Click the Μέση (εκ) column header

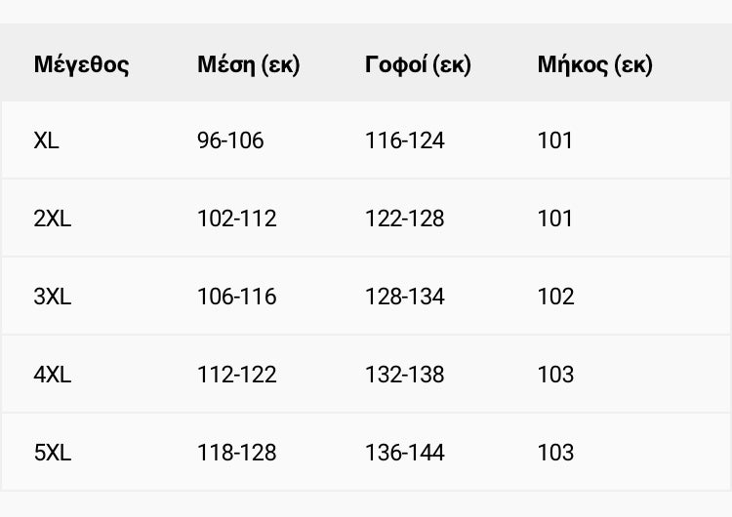click(x=248, y=64)
